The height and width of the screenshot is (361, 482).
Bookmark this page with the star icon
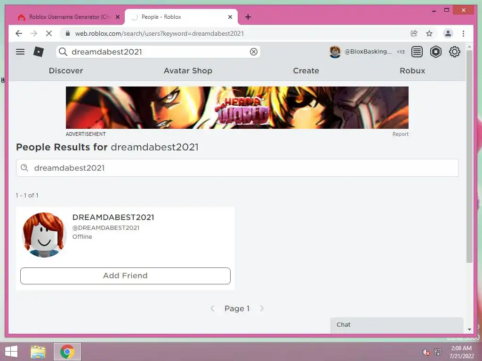pyautogui.click(x=429, y=33)
